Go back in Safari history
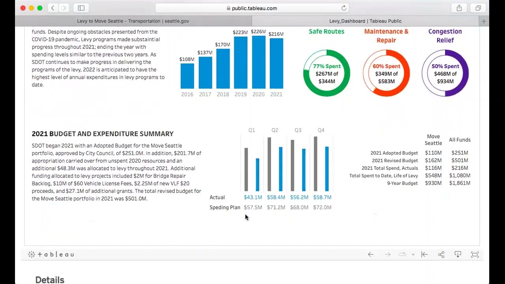This screenshot has width=505, height=284. click(52, 8)
